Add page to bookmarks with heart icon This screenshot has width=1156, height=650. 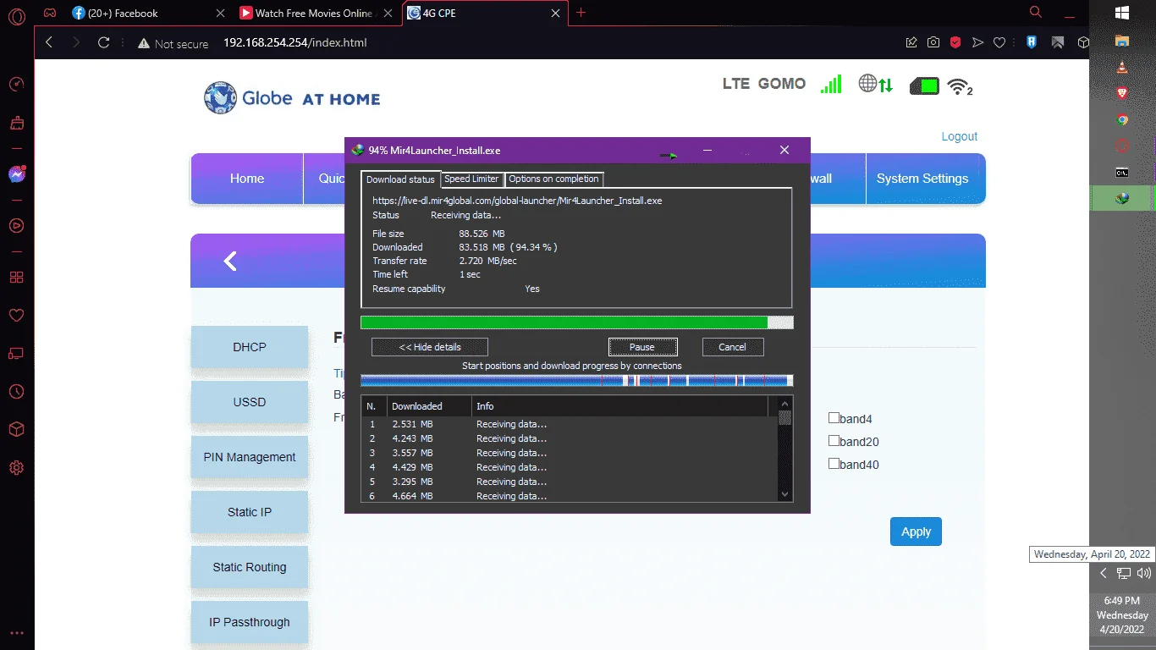[999, 42]
